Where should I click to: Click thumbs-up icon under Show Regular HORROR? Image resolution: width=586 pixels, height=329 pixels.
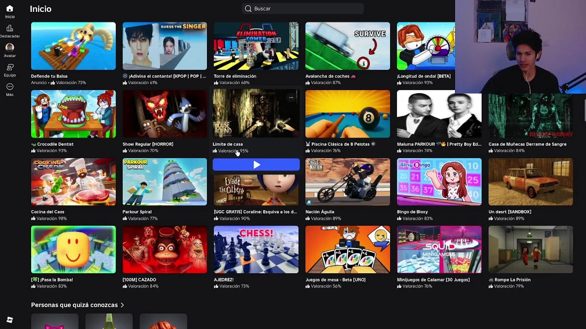pyautogui.click(x=125, y=151)
